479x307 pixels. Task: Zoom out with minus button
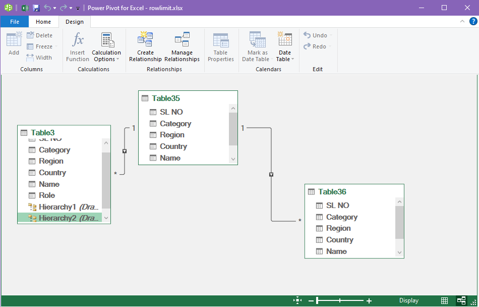[x=311, y=301]
